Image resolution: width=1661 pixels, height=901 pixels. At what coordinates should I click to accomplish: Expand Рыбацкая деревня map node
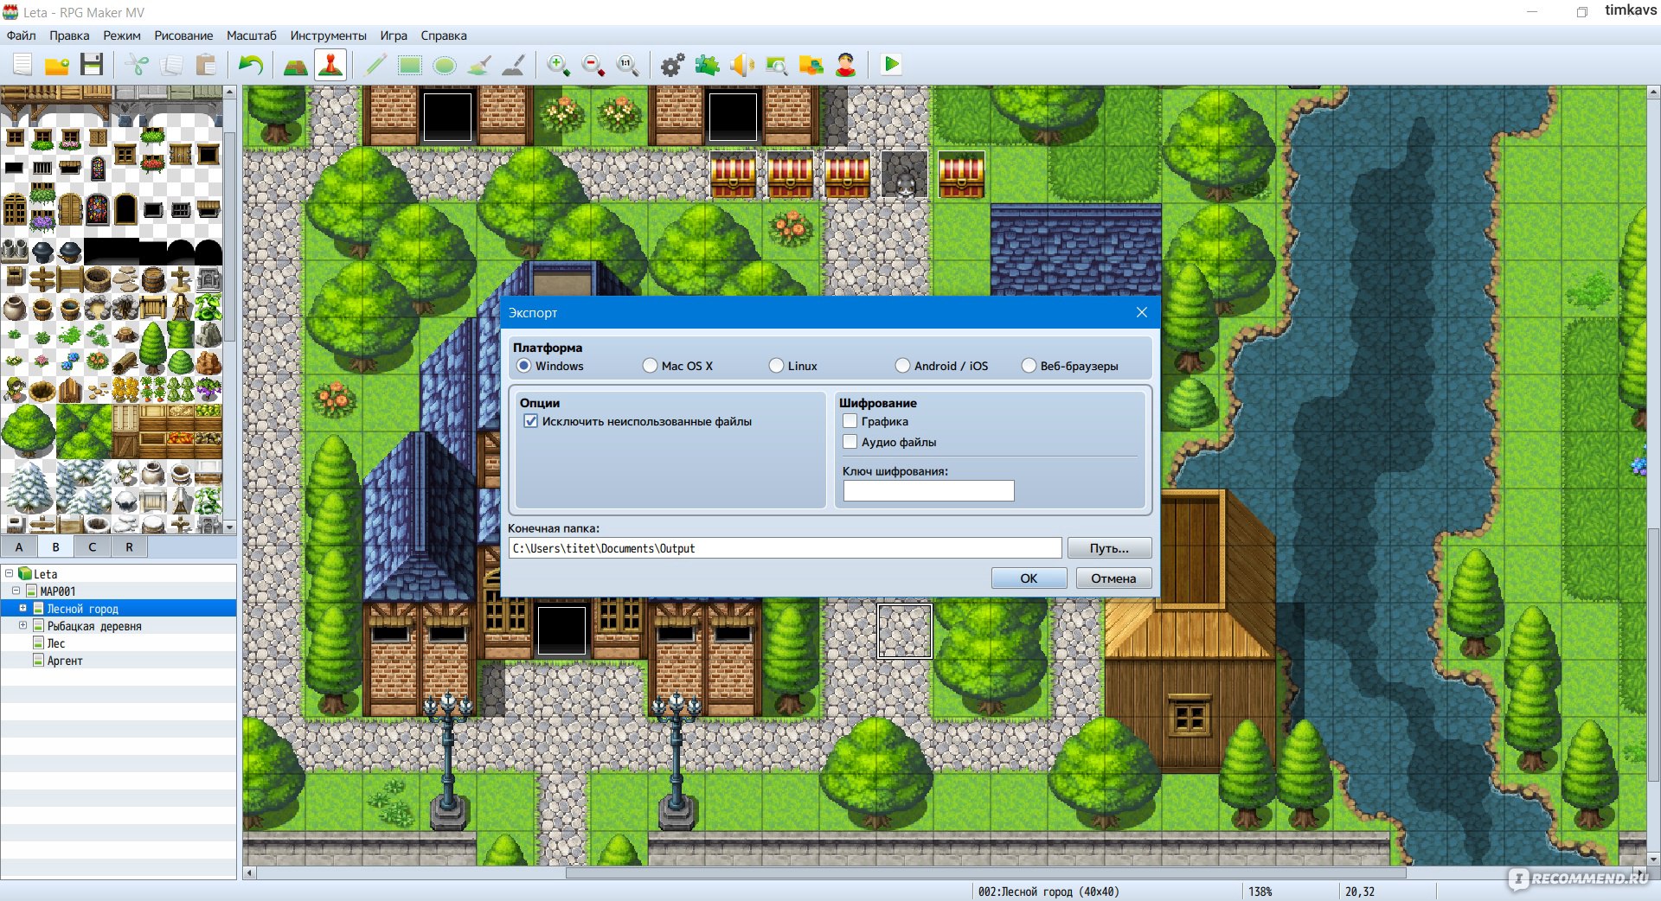click(22, 625)
